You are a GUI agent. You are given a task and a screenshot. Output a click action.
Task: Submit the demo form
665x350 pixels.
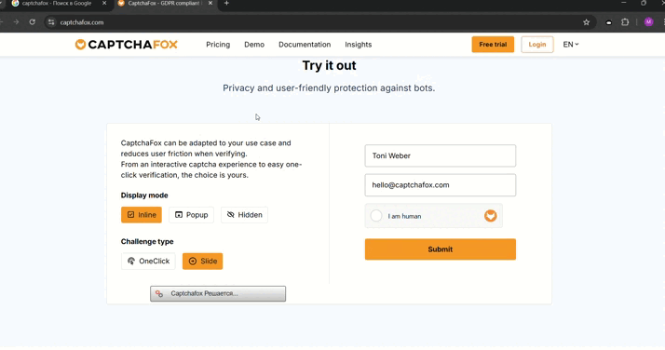[441, 249]
